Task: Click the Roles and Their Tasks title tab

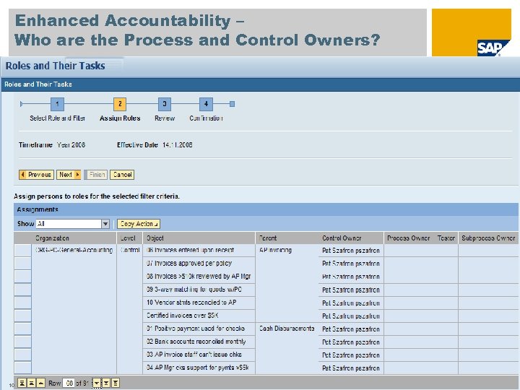Action: coord(56,66)
